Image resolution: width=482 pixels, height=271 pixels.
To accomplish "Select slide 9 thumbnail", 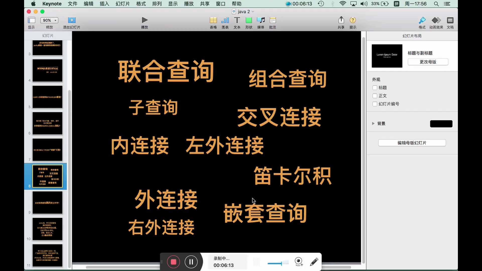I will click(x=47, y=202).
